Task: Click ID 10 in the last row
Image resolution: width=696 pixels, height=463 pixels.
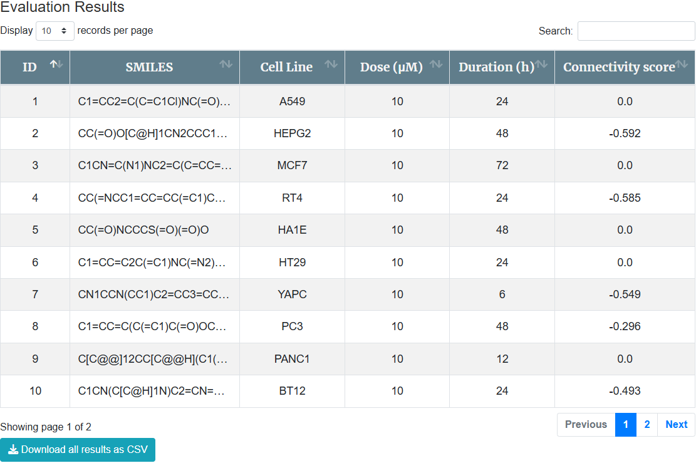Action: click(35, 391)
